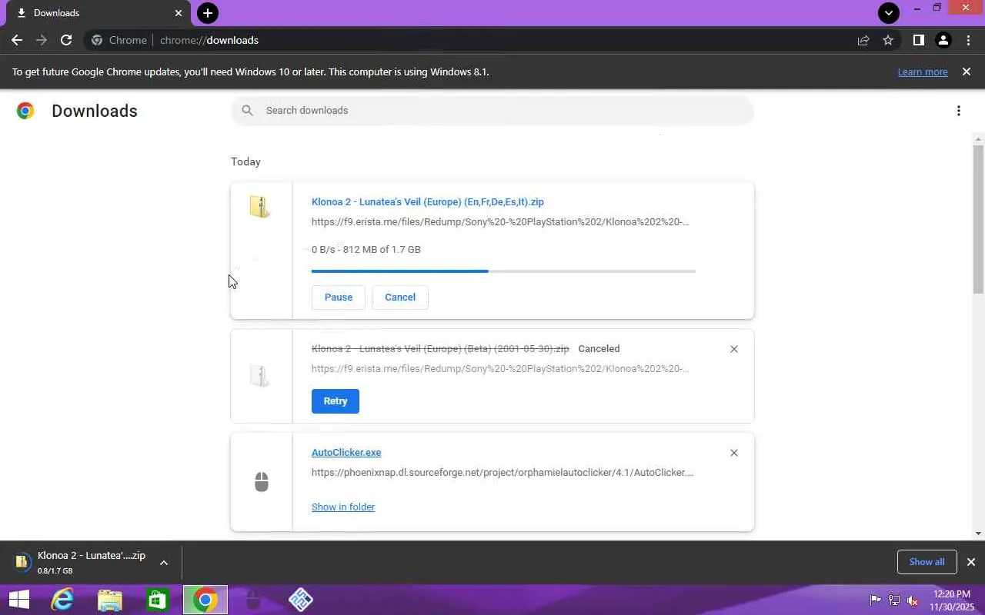Close the Downloads tab
This screenshot has height=615, width=985.
(x=179, y=13)
